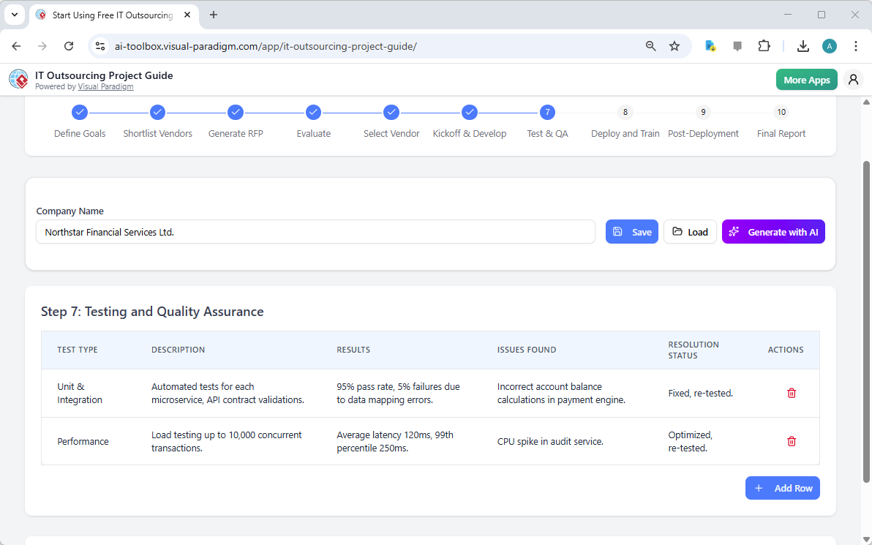872x545 pixels.
Task: Open browser extensions puzzle icon
Action: coord(764,45)
